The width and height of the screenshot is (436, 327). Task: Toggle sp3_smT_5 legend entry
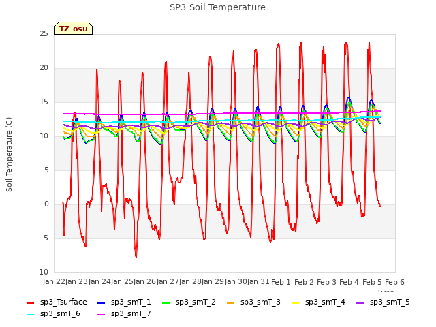[383, 302]
